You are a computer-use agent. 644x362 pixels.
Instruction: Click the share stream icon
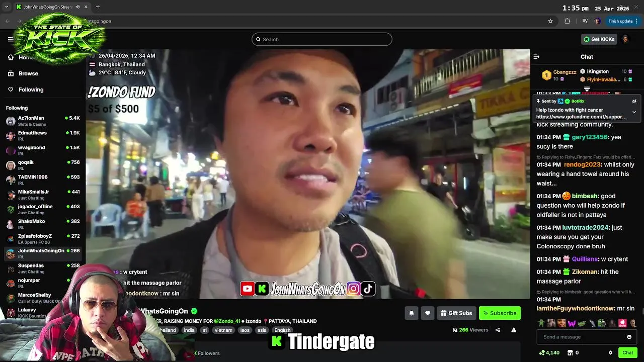tap(498, 330)
